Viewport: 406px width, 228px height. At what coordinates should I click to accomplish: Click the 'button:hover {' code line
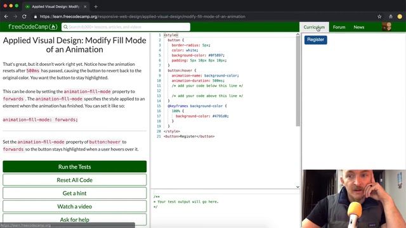tap(182, 70)
